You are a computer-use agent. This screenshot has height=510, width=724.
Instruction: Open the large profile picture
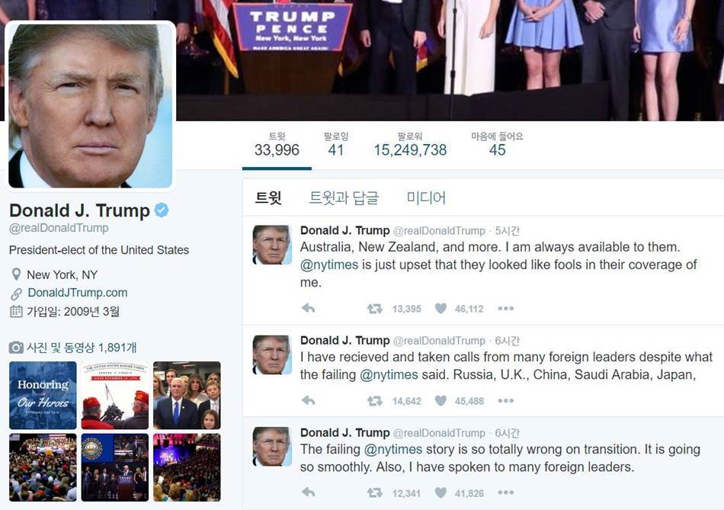tap(91, 106)
